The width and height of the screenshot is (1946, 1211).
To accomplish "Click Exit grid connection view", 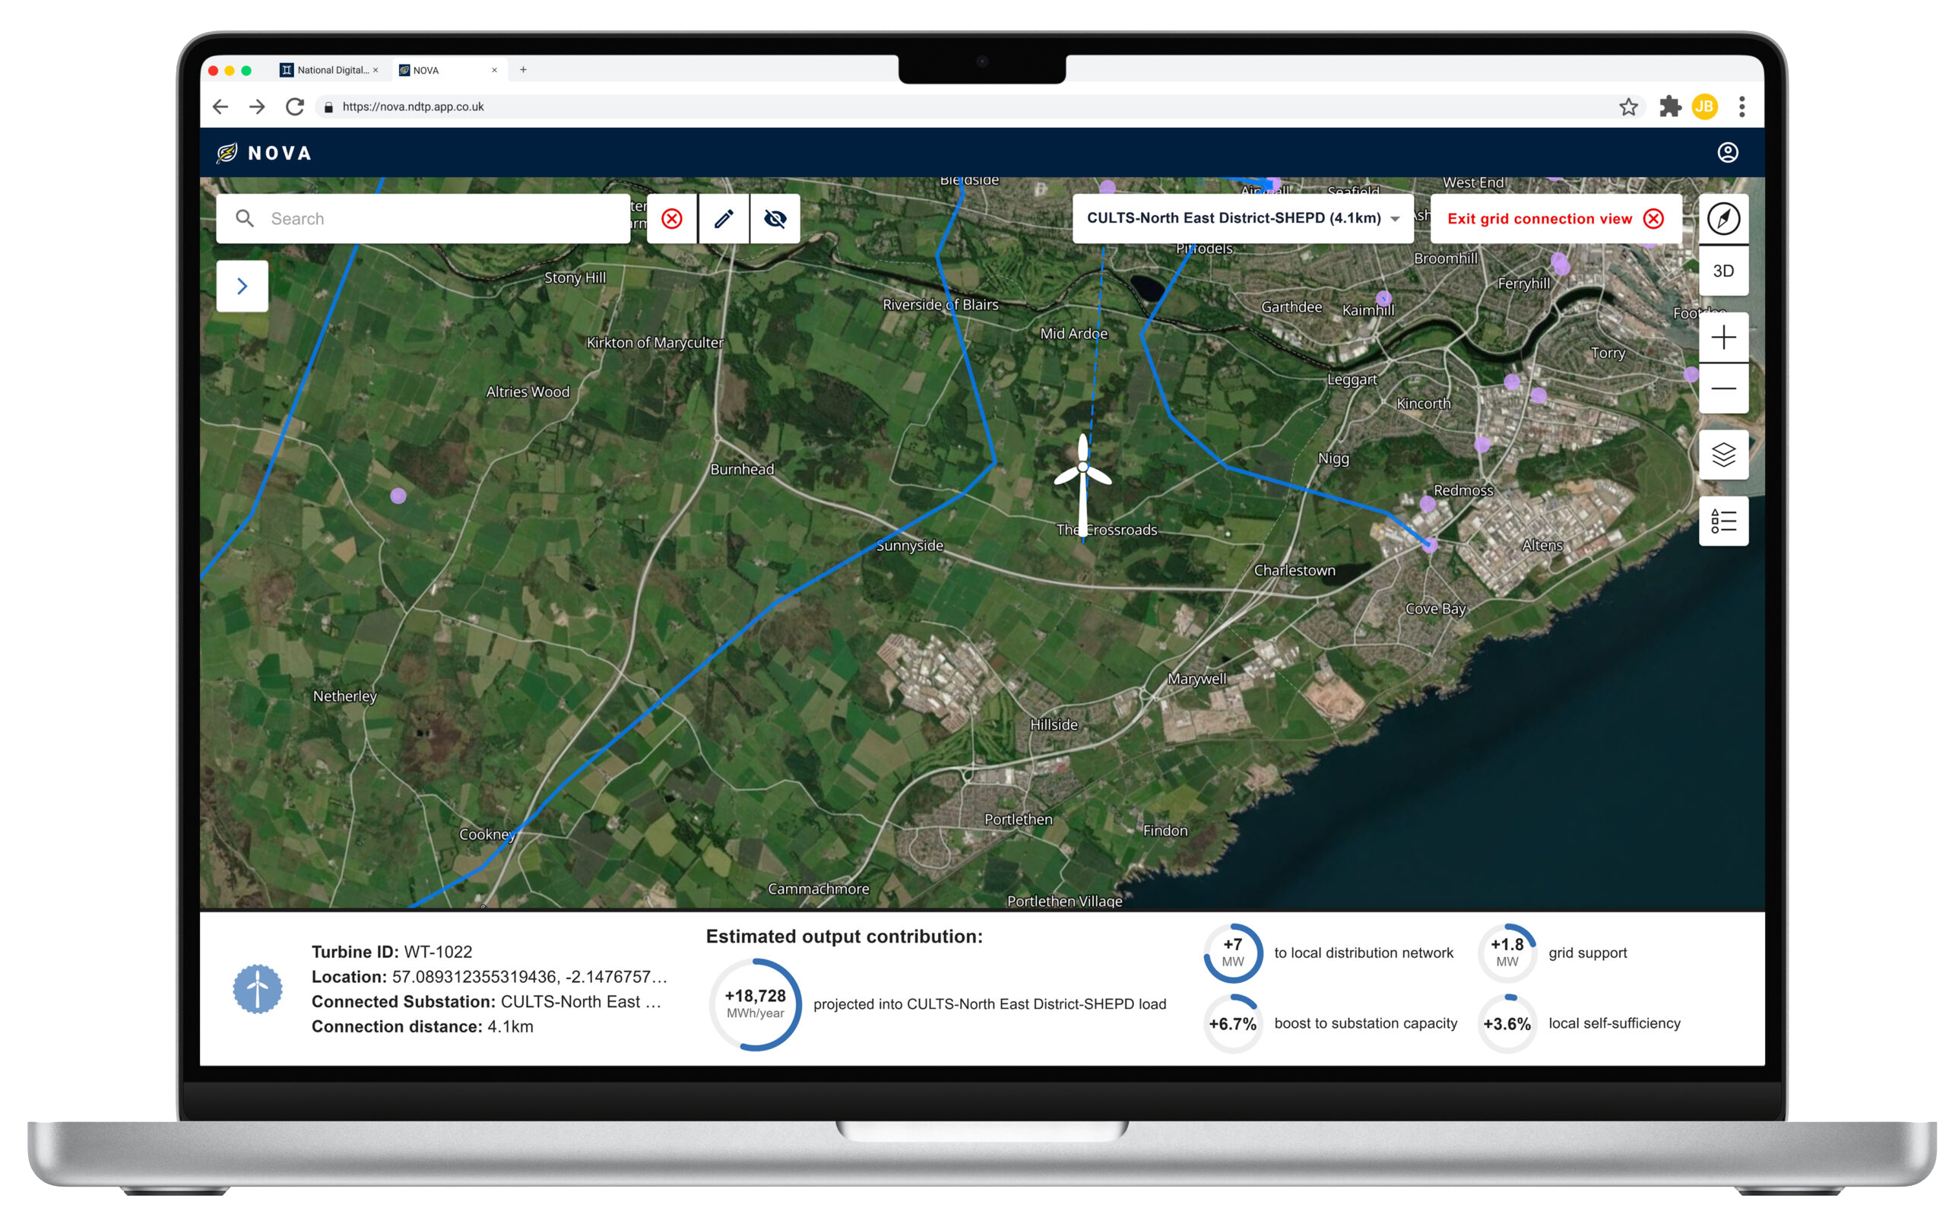I will pyautogui.click(x=1554, y=219).
